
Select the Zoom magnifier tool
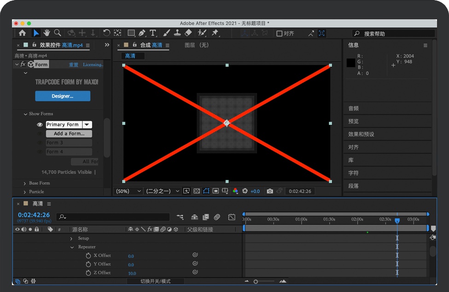tap(58, 33)
